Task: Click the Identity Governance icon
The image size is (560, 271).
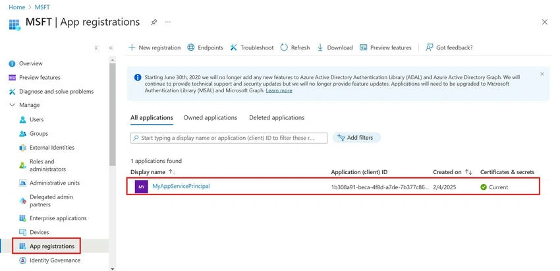Action: click(x=23, y=260)
